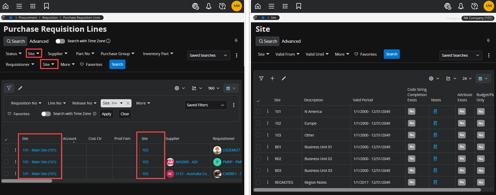Switch to the Advanced tab in Site window
Image resolution: width=496 pixels, height=195 pixels.
tap(291, 41)
